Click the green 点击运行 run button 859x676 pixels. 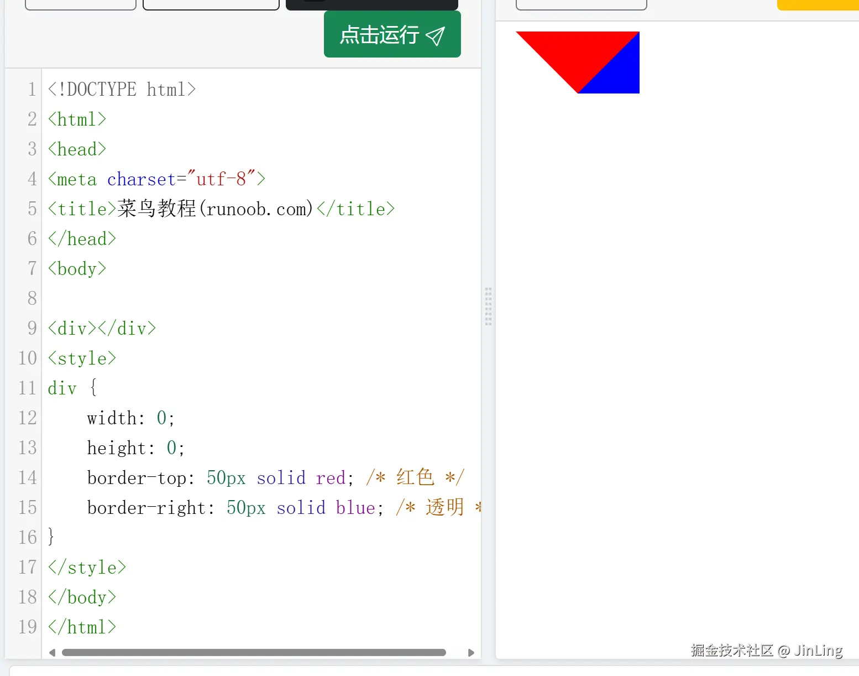pos(391,34)
